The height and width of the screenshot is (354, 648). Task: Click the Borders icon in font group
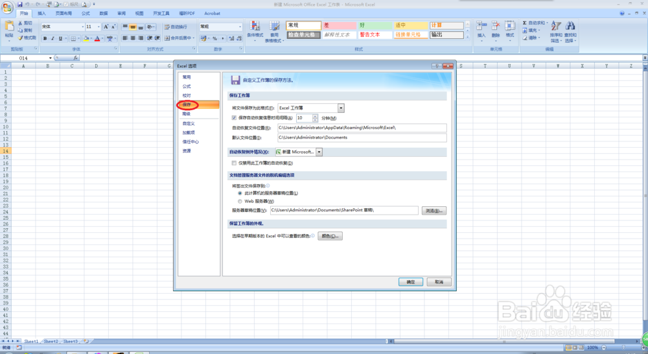(73, 38)
